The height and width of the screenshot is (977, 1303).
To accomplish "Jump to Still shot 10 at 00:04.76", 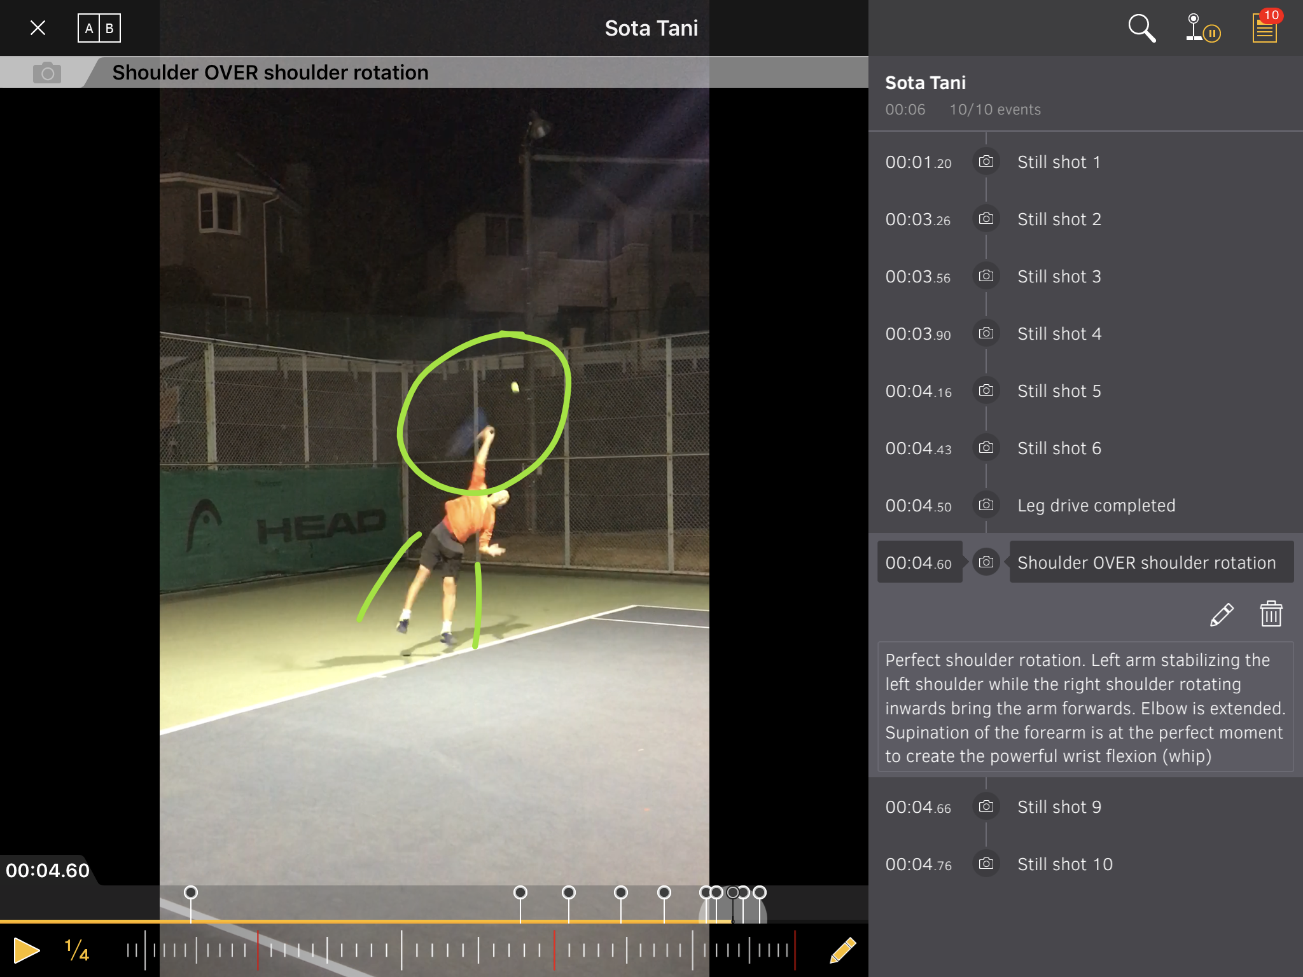I will coord(1064,864).
